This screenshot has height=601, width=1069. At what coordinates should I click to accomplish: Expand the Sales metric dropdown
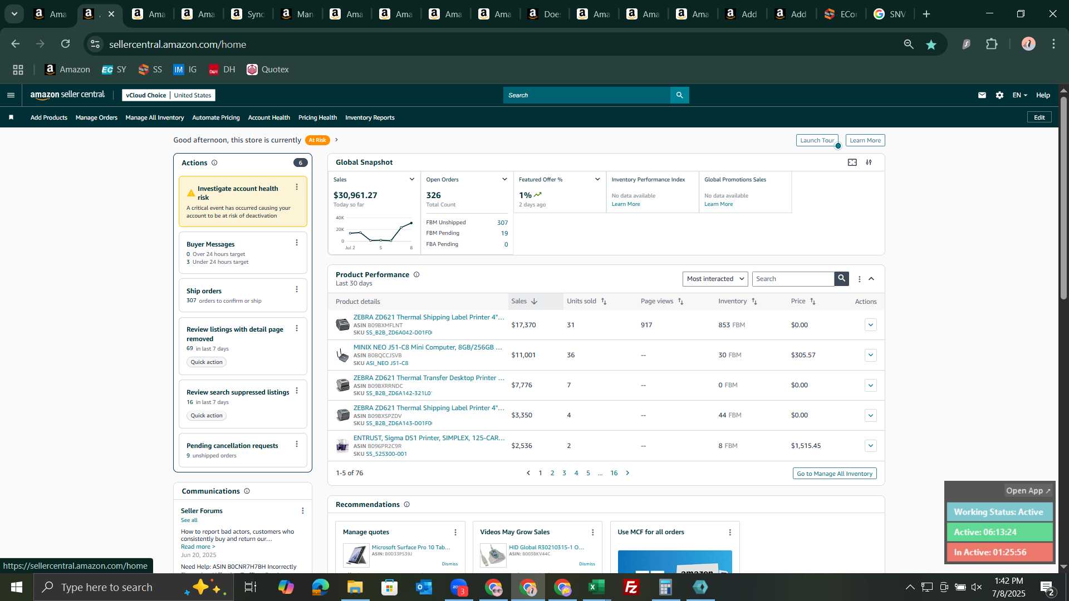point(412,180)
